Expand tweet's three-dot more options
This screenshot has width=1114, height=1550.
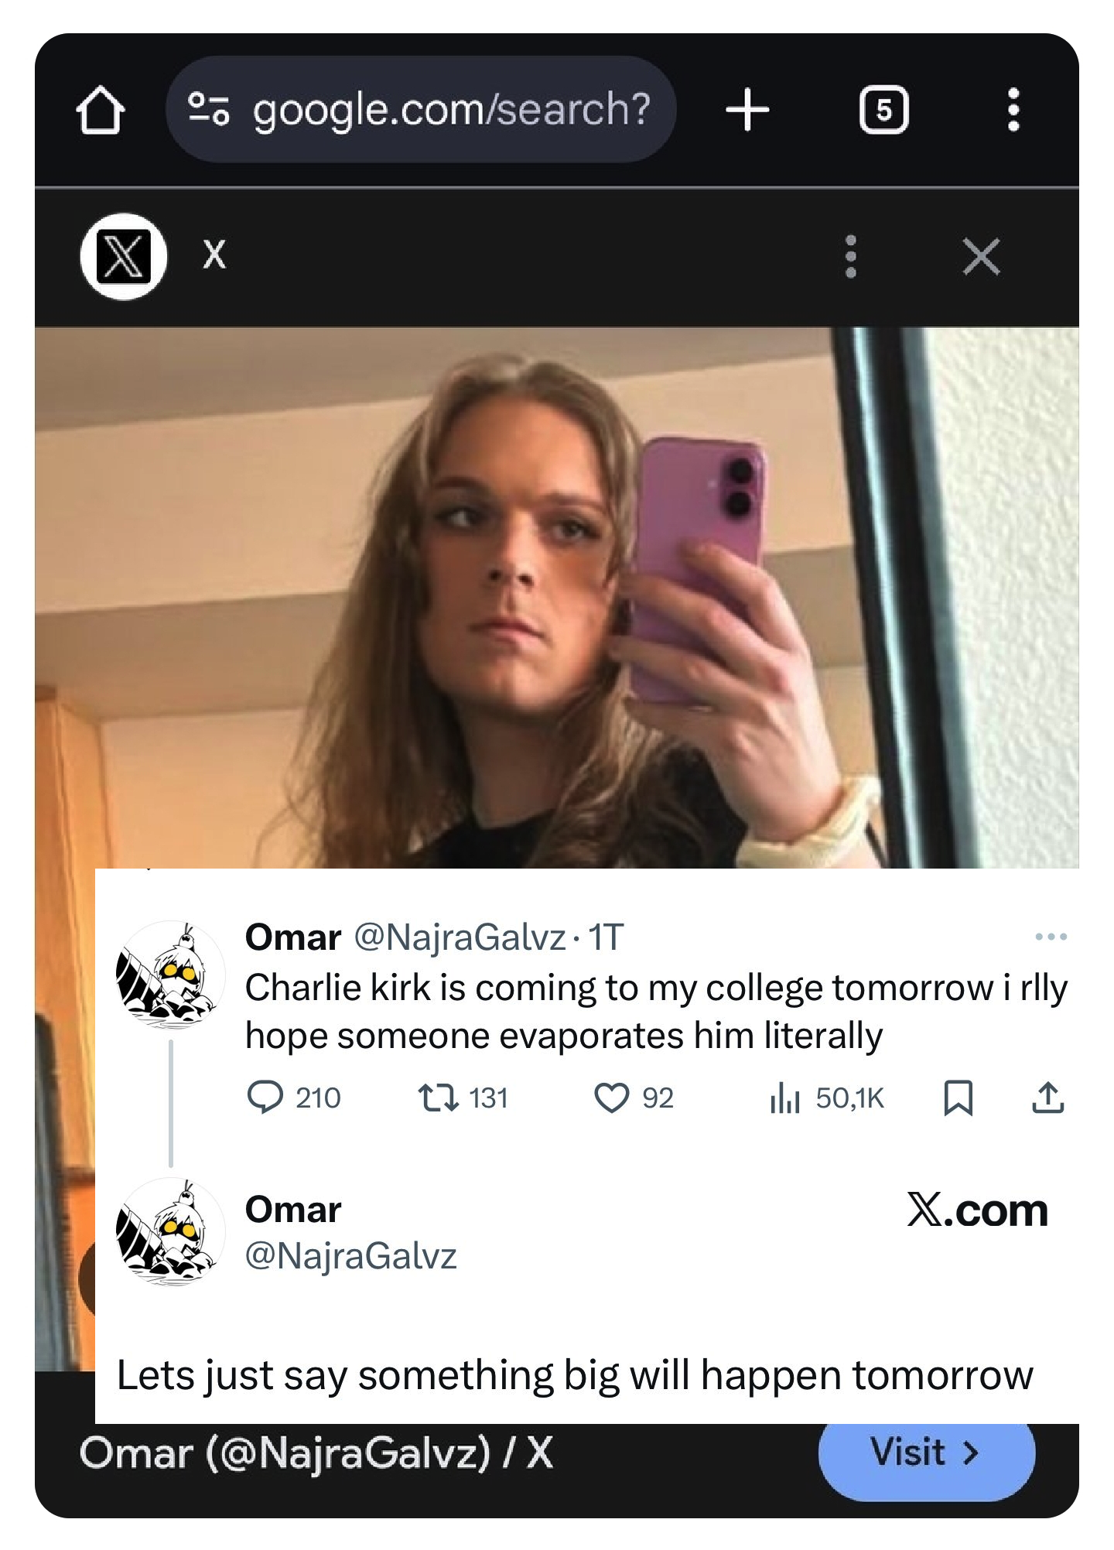[1051, 937]
